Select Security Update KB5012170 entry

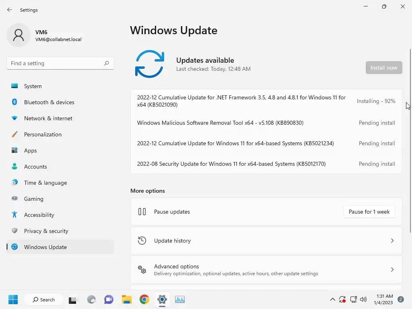pyautogui.click(x=231, y=164)
